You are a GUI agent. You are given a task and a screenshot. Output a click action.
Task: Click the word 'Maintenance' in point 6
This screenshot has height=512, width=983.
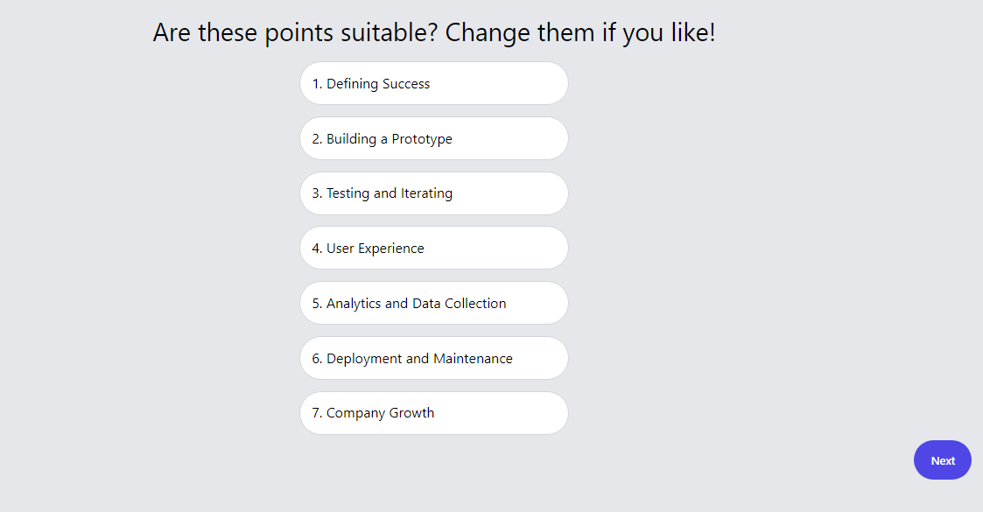tap(473, 359)
